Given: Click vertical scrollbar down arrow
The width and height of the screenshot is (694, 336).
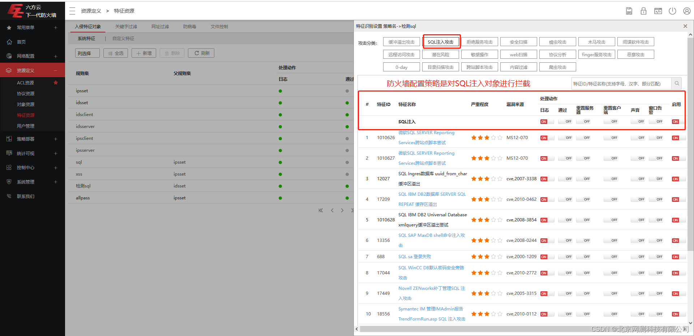Looking at the screenshot, I should point(690,323).
